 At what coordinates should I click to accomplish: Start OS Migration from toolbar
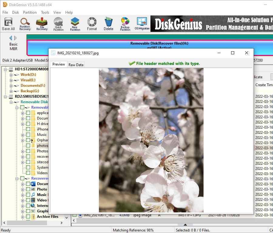pyautogui.click(x=142, y=24)
